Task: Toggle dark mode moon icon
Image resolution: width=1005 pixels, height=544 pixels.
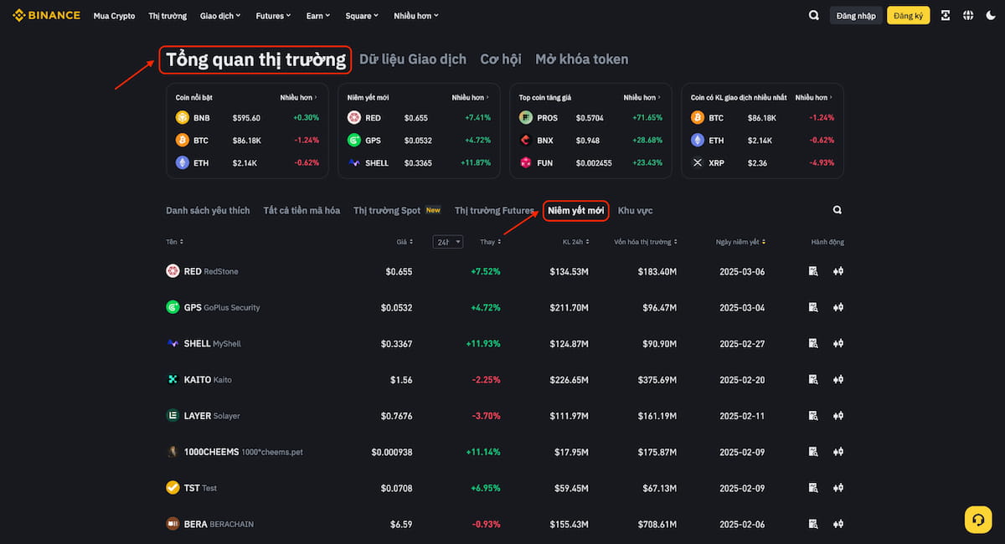Action: coord(992,15)
